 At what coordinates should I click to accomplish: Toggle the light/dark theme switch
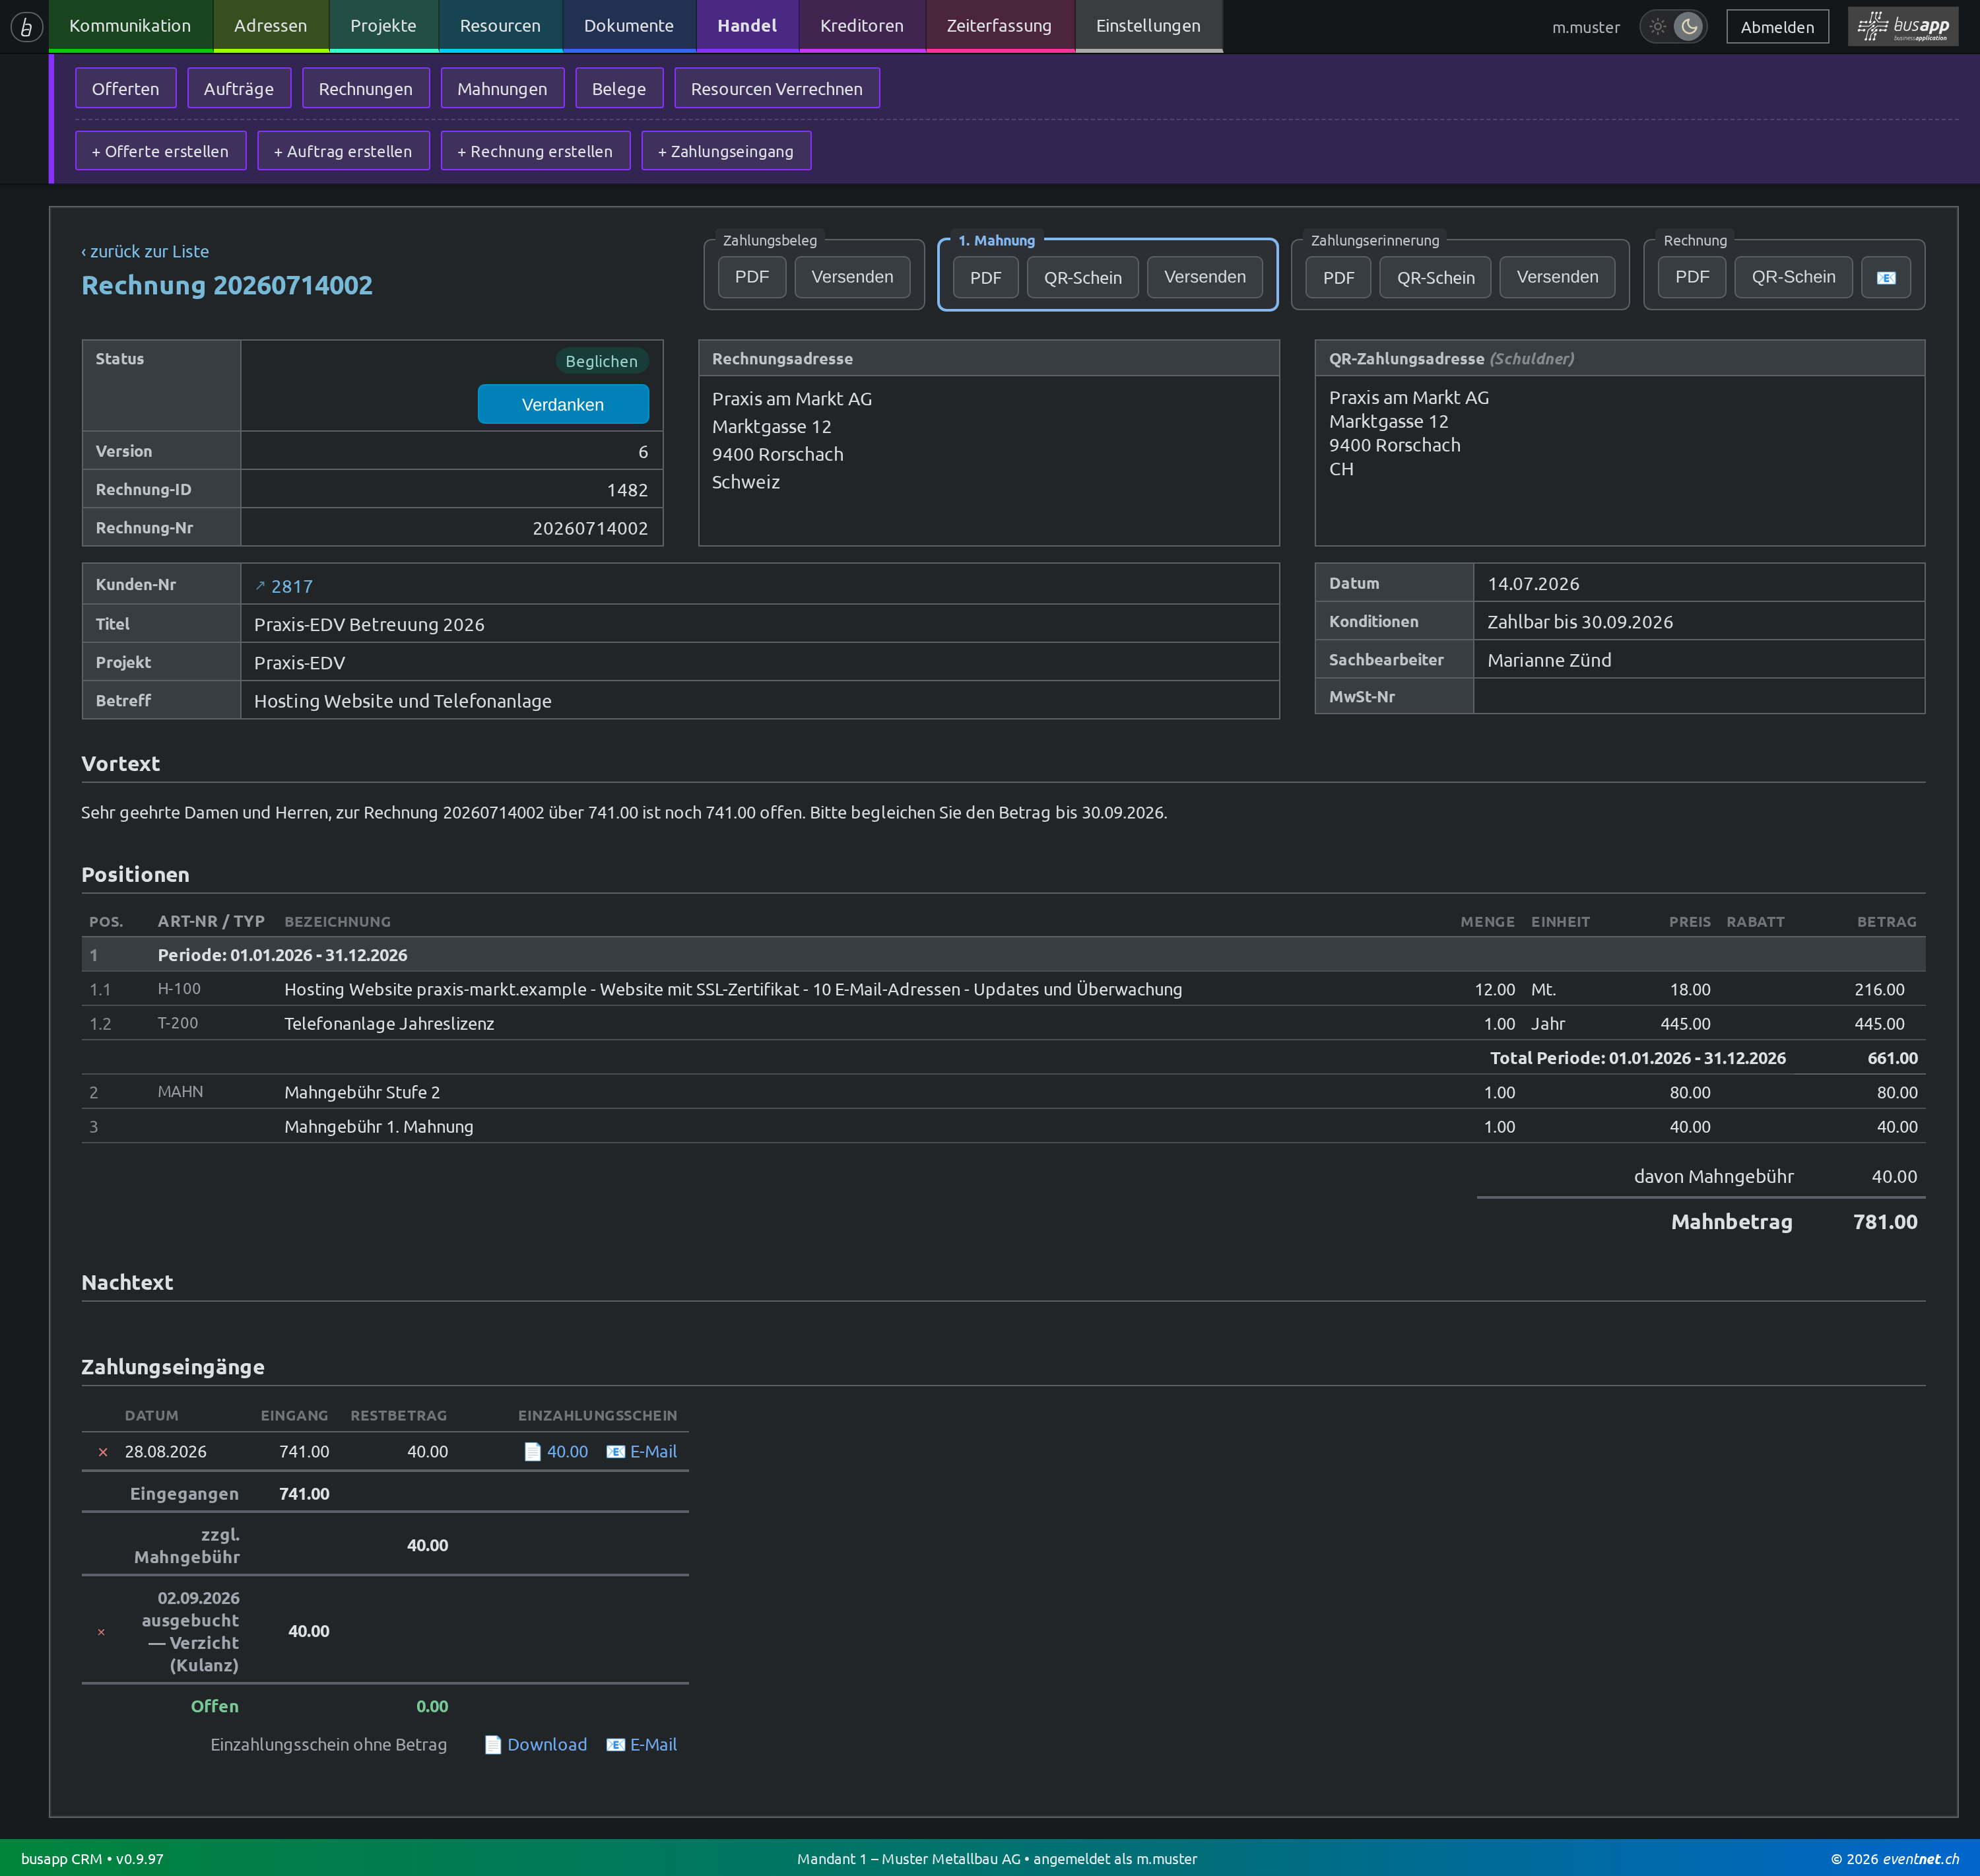point(1673,27)
